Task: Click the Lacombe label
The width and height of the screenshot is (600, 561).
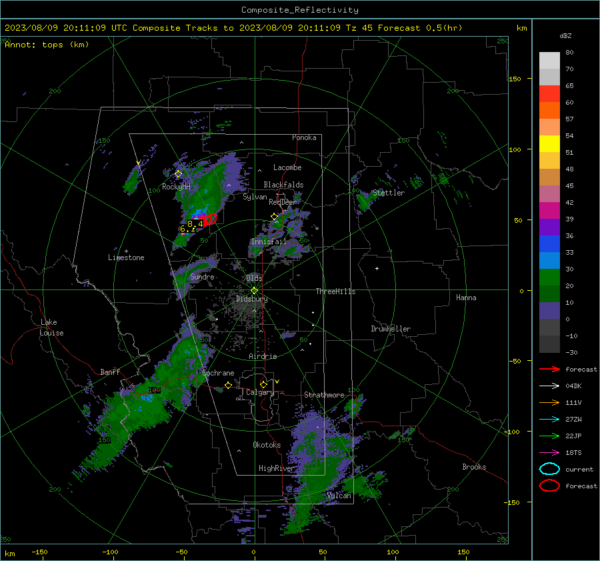Action: point(287,167)
